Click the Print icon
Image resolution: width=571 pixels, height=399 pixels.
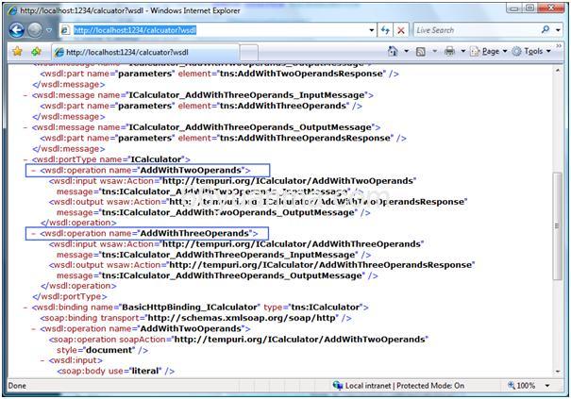(x=450, y=52)
